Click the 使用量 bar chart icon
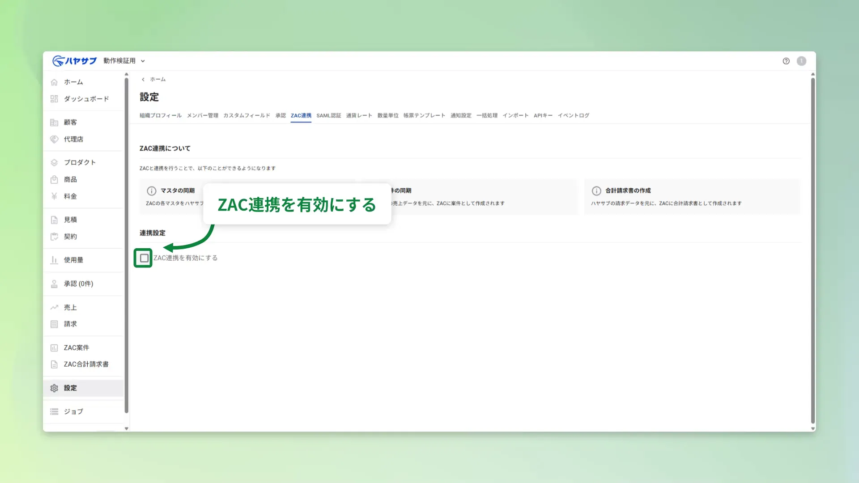 (x=54, y=260)
